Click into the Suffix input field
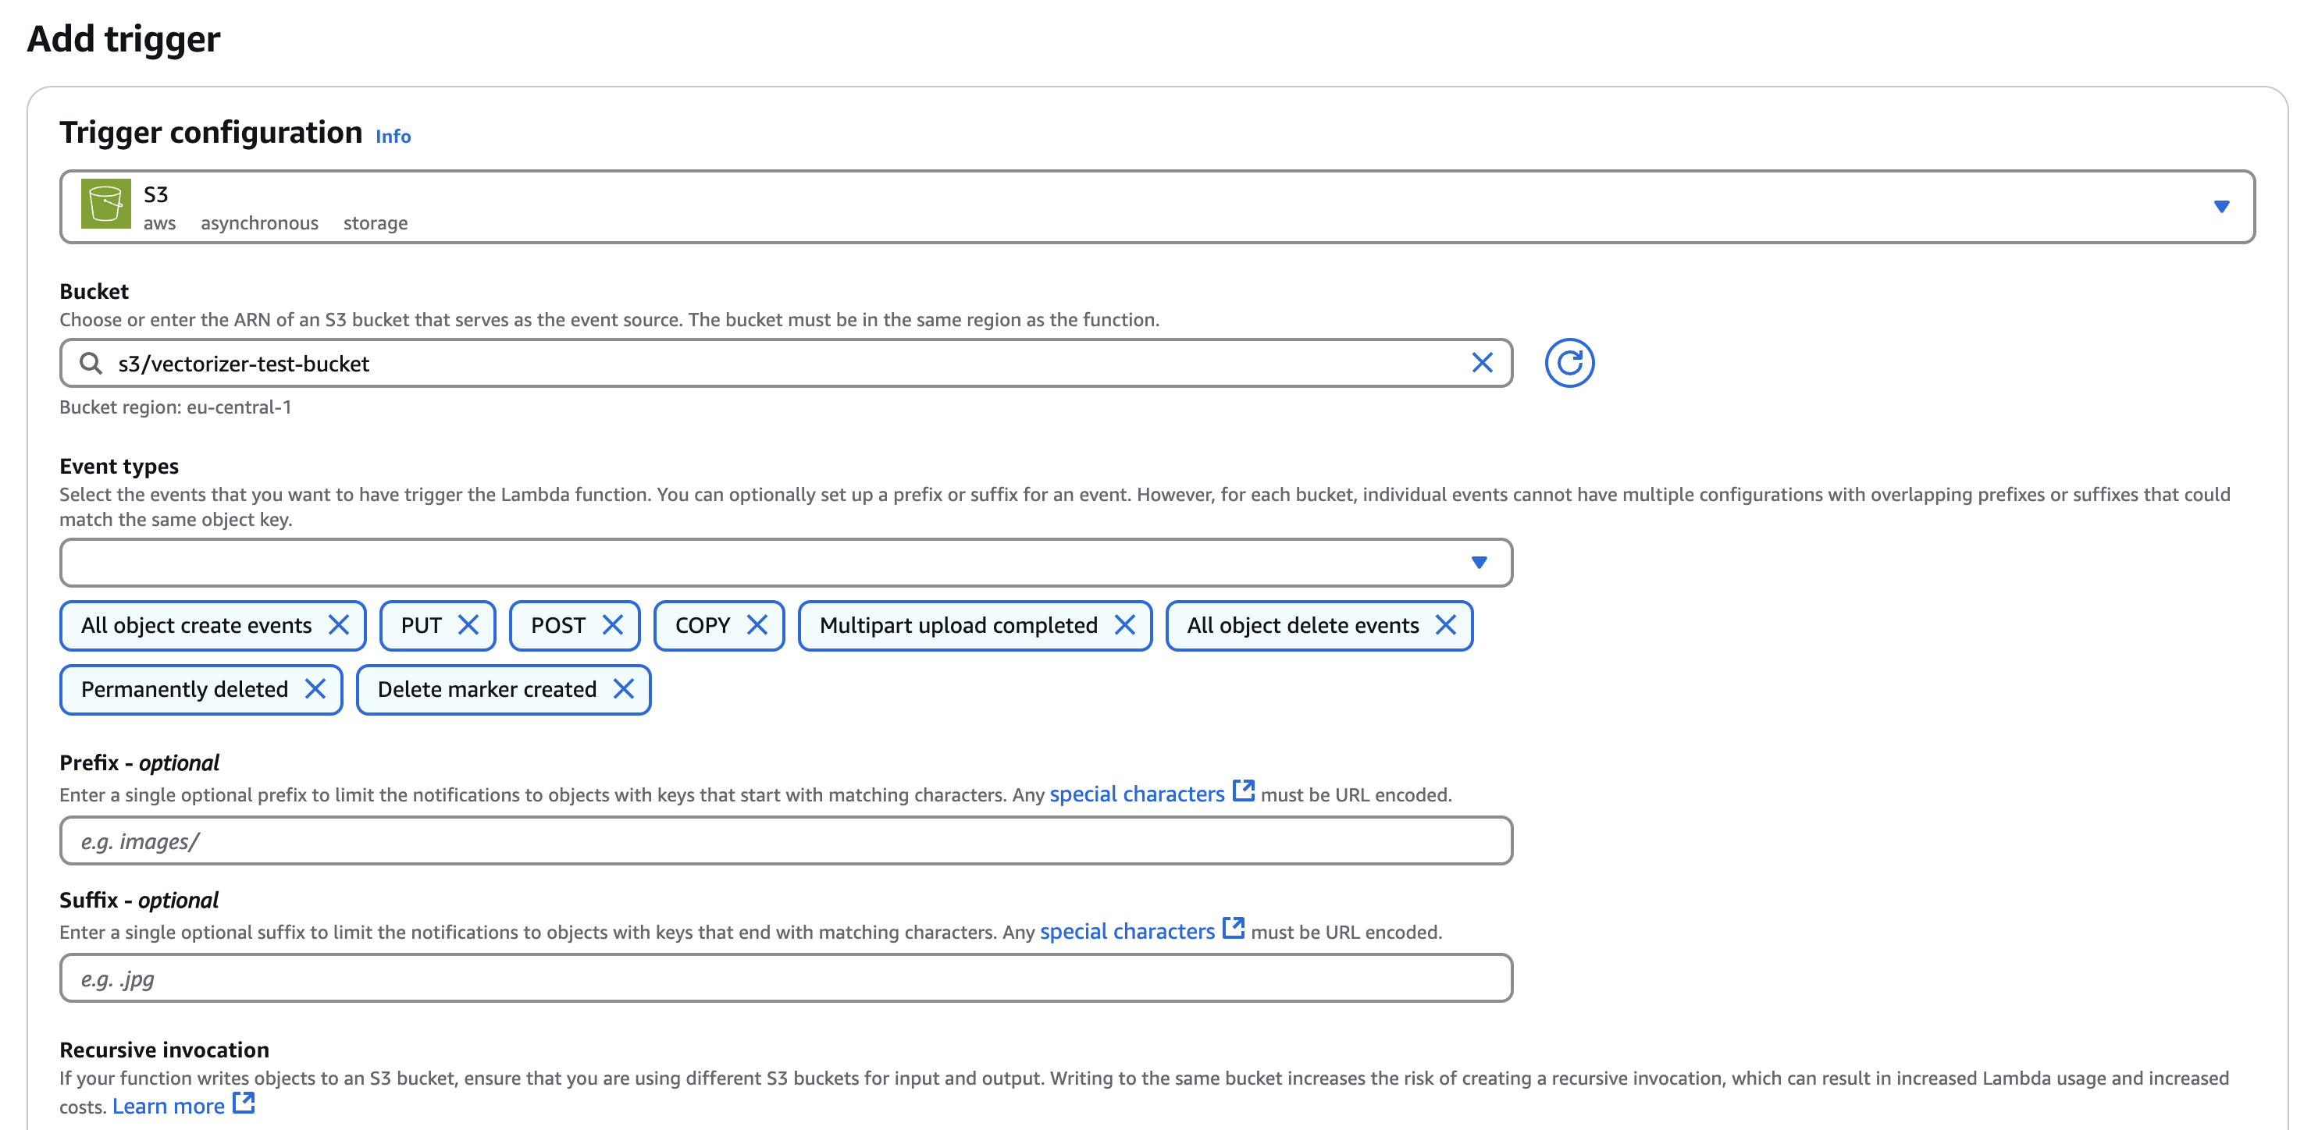 pos(786,978)
